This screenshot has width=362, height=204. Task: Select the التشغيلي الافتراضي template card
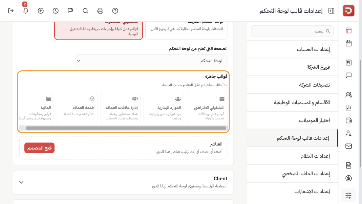coord(207,109)
